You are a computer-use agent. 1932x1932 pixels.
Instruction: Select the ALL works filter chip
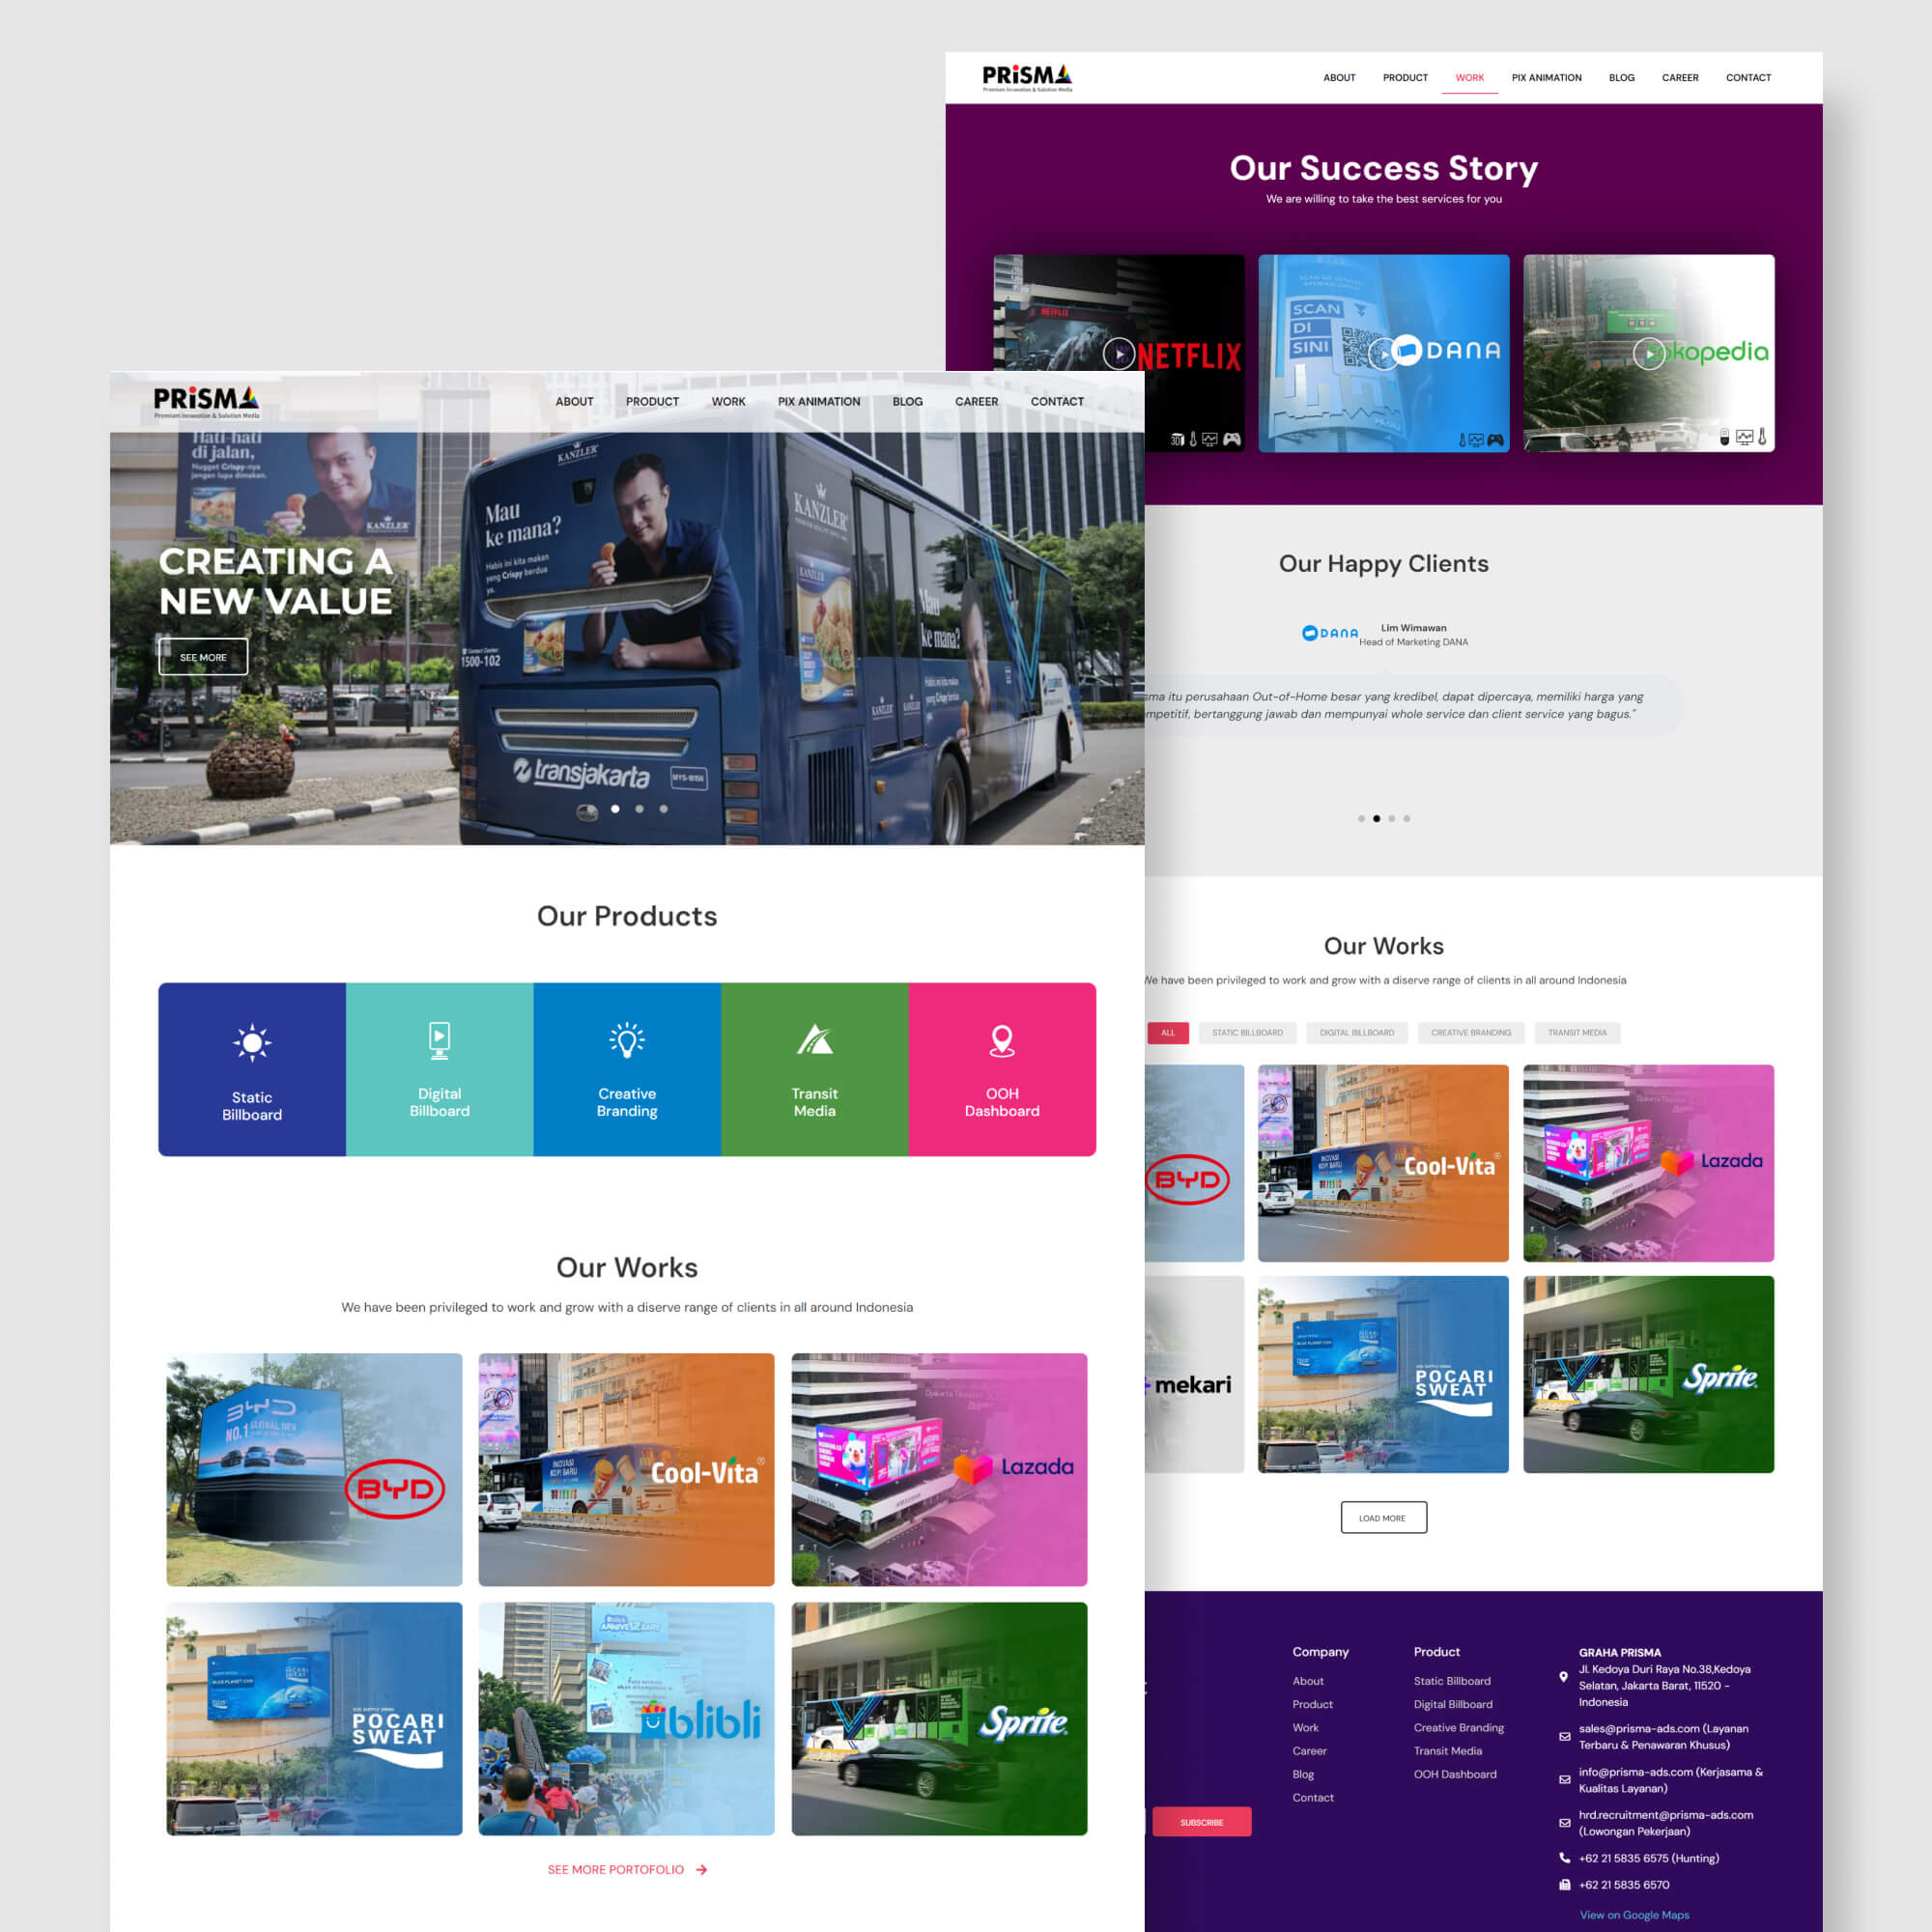point(1168,1032)
